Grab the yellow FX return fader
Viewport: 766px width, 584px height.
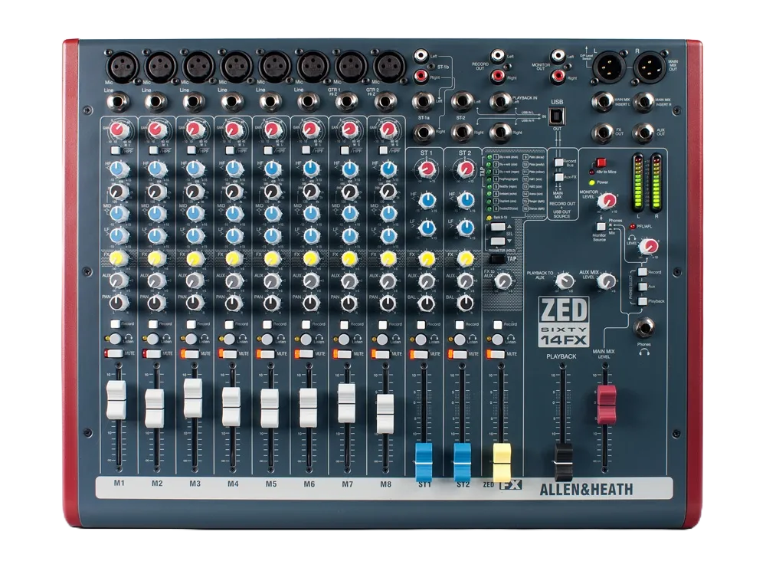pyautogui.click(x=501, y=462)
